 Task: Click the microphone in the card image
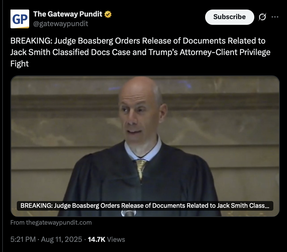click(129, 213)
